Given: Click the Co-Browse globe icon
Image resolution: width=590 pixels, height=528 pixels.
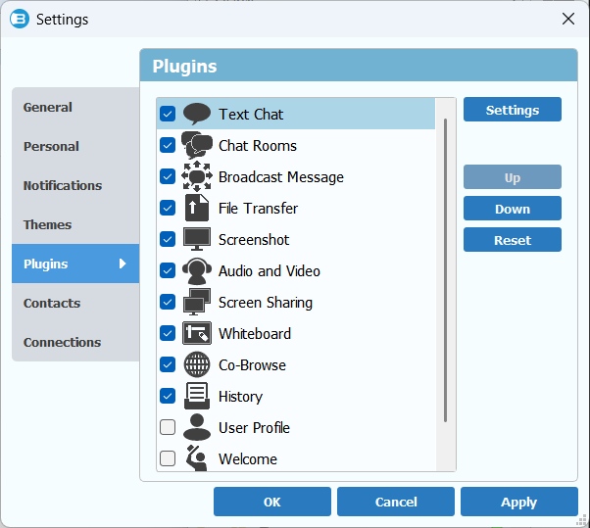Looking at the screenshot, I should (196, 364).
